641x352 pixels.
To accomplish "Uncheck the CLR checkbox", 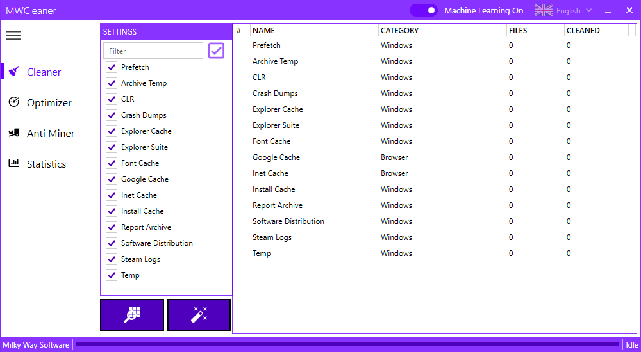I will tap(112, 99).
